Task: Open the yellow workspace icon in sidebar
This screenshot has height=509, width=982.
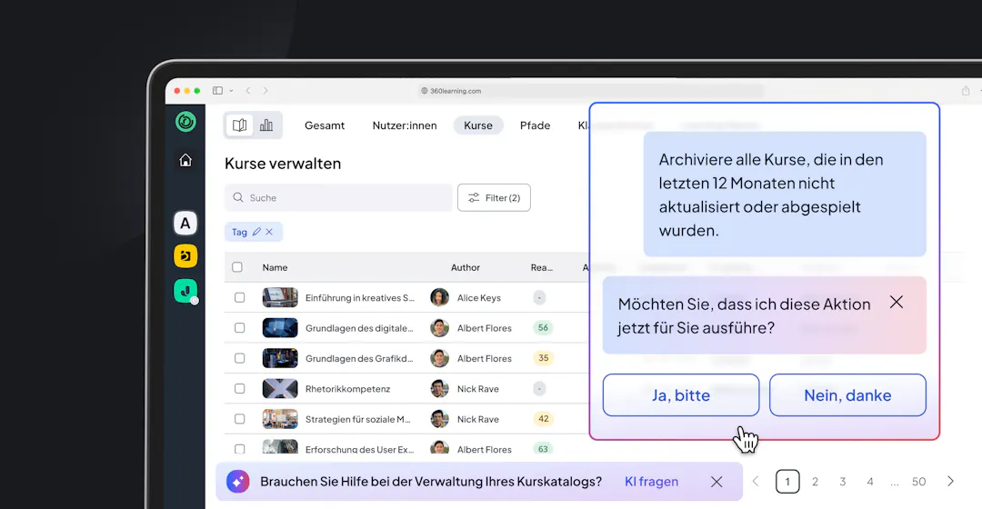Action: click(x=185, y=255)
